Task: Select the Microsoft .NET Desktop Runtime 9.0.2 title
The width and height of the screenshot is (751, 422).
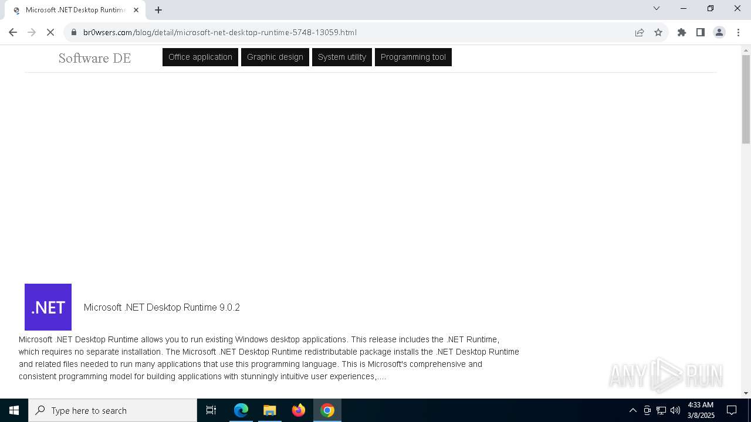Action: (162, 307)
